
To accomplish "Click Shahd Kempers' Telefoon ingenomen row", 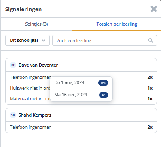I will click(81, 127).
